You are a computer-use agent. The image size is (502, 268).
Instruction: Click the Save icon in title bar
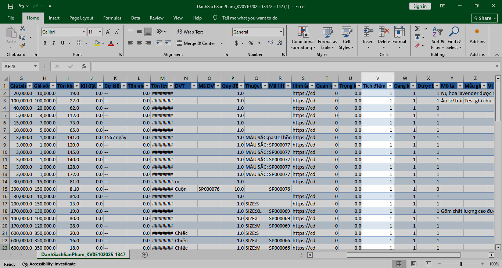(x=11, y=6)
